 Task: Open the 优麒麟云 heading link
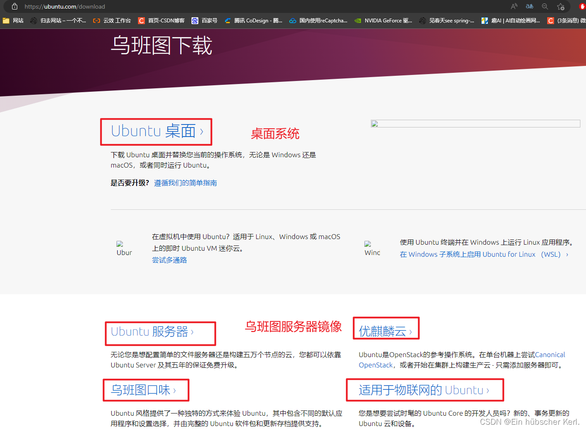[385, 331]
